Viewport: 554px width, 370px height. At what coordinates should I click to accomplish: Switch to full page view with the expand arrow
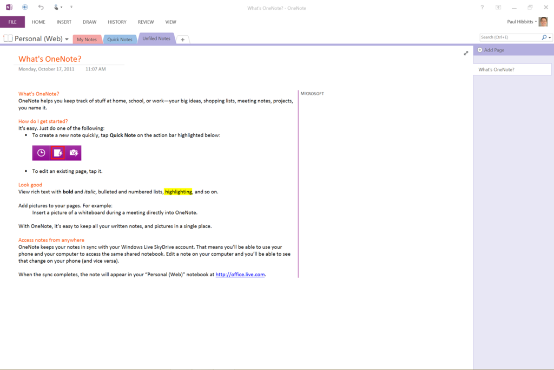pyautogui.click(x=466, y=53)
